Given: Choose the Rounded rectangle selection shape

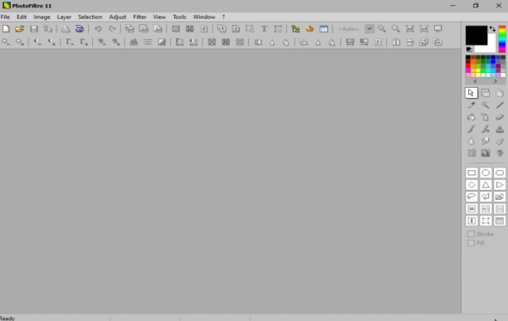Looking at the screenshot, I should [x=500, y=173].
